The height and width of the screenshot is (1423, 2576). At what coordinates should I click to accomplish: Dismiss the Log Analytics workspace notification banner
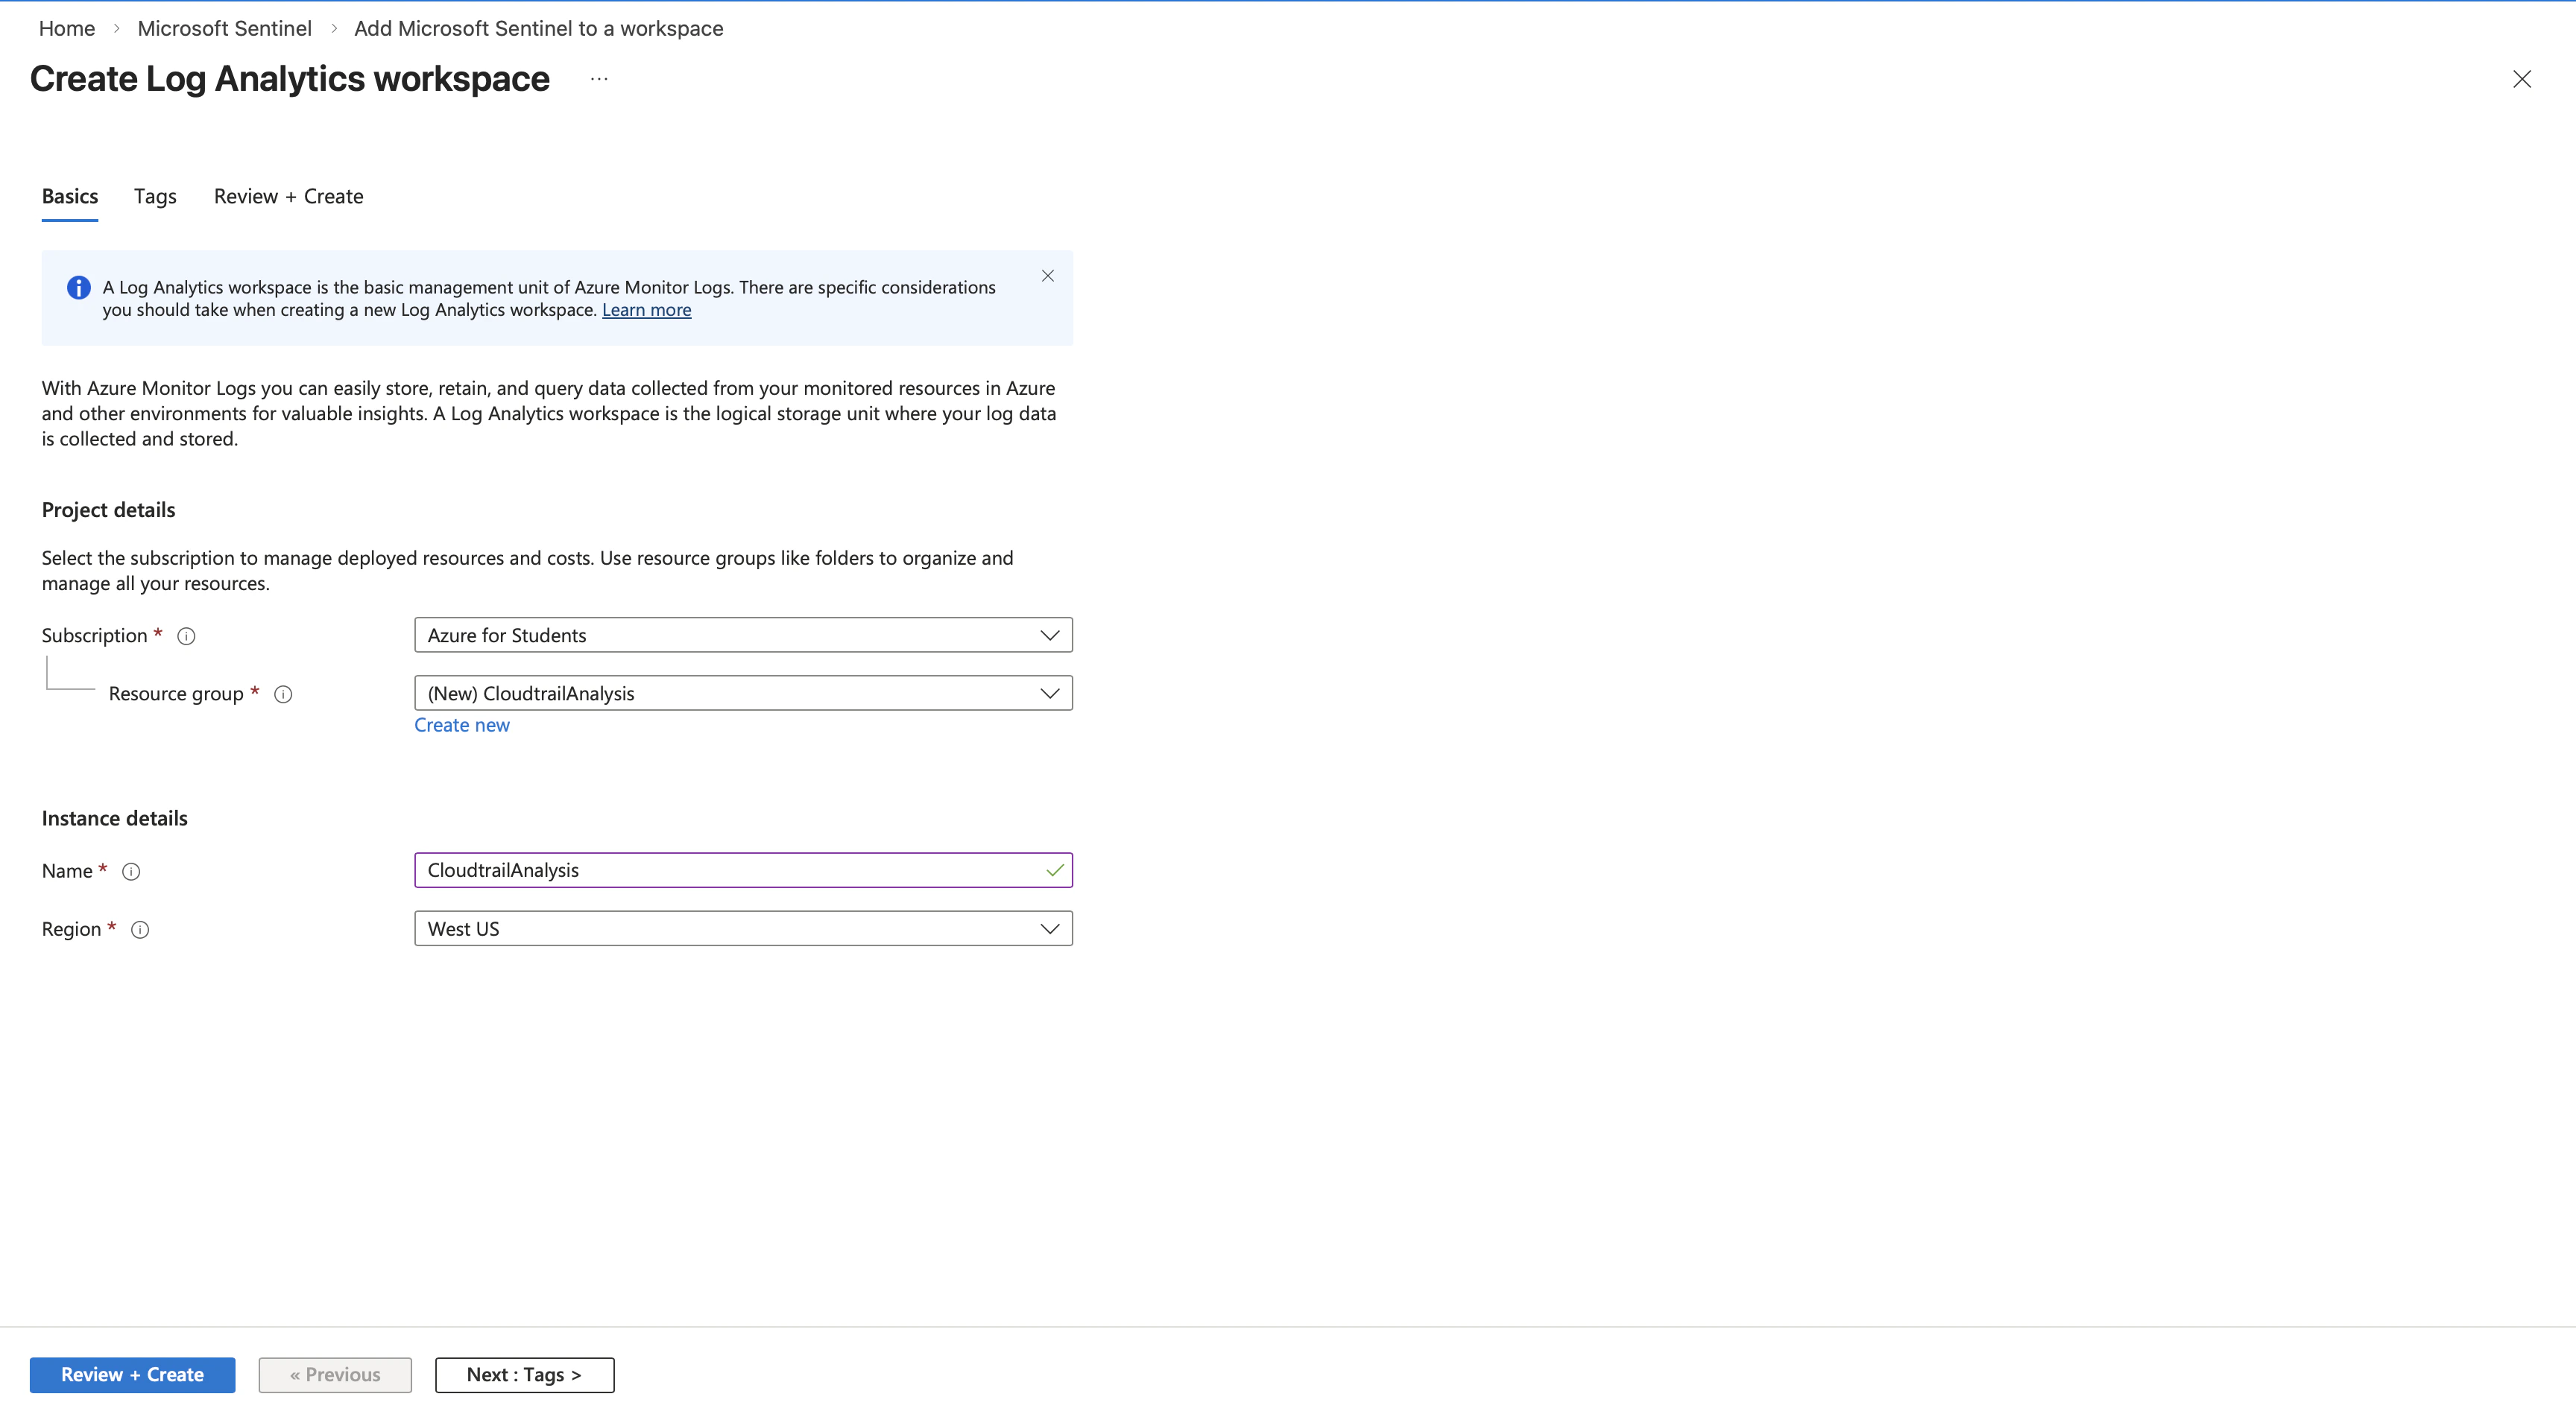pos(1047,276)
